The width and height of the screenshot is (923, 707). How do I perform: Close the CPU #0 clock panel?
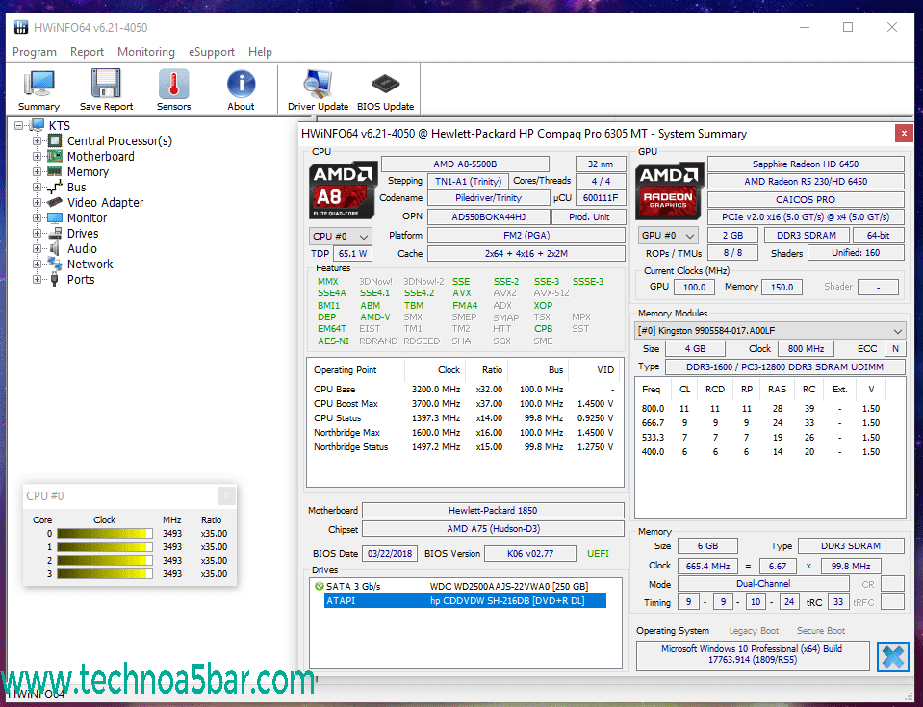click(x=226, y=495)
